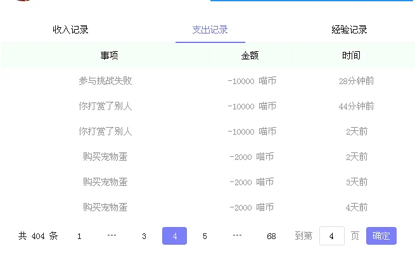Screen dimensions: 415x258
Task: Click the 共 404 条 total count
Action: coord(38,236)
